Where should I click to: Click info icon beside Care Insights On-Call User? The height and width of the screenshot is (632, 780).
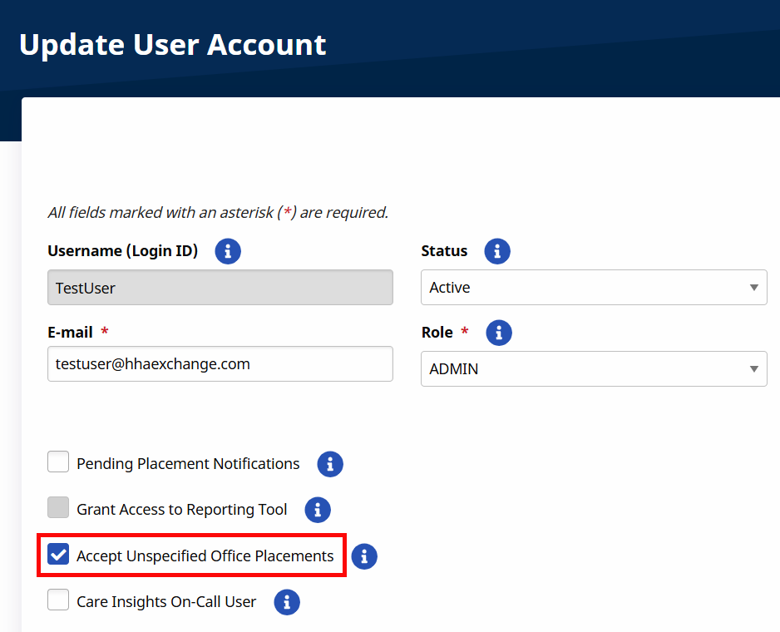[287, 602]
